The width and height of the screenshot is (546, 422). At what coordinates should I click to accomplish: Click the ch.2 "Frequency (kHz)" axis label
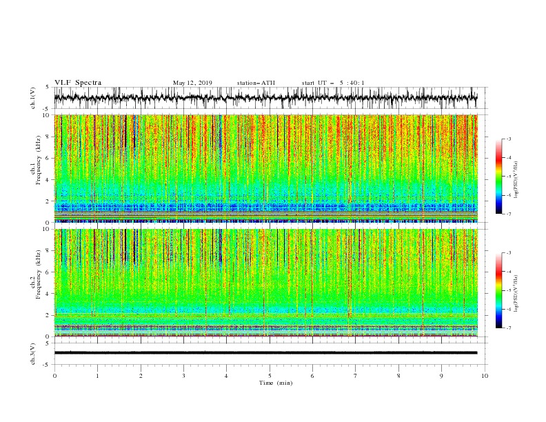(x=39, y=274)
